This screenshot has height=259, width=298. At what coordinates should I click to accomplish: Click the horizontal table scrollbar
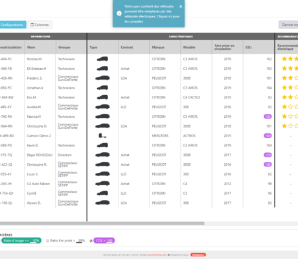(102, 223)
